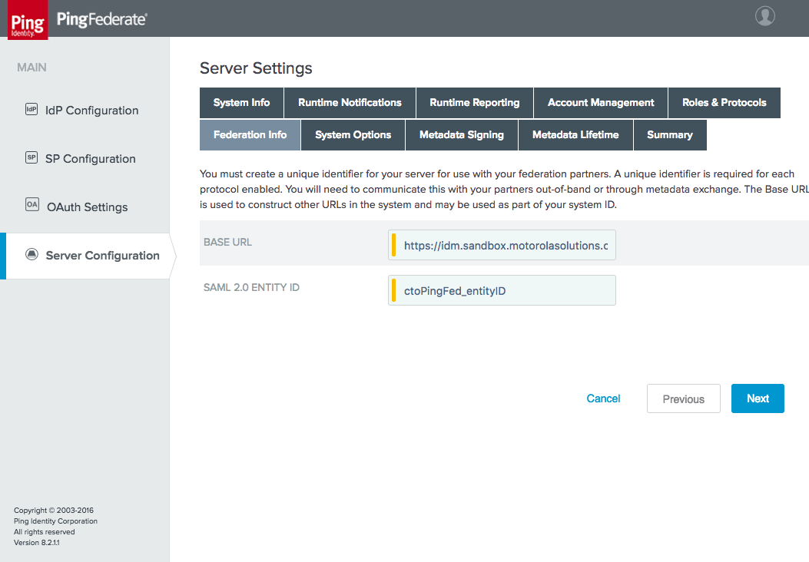Click the IdP Configuration sidebar icon
The width and height of the screenshot is (809, 562).
(x=31, y=109)
